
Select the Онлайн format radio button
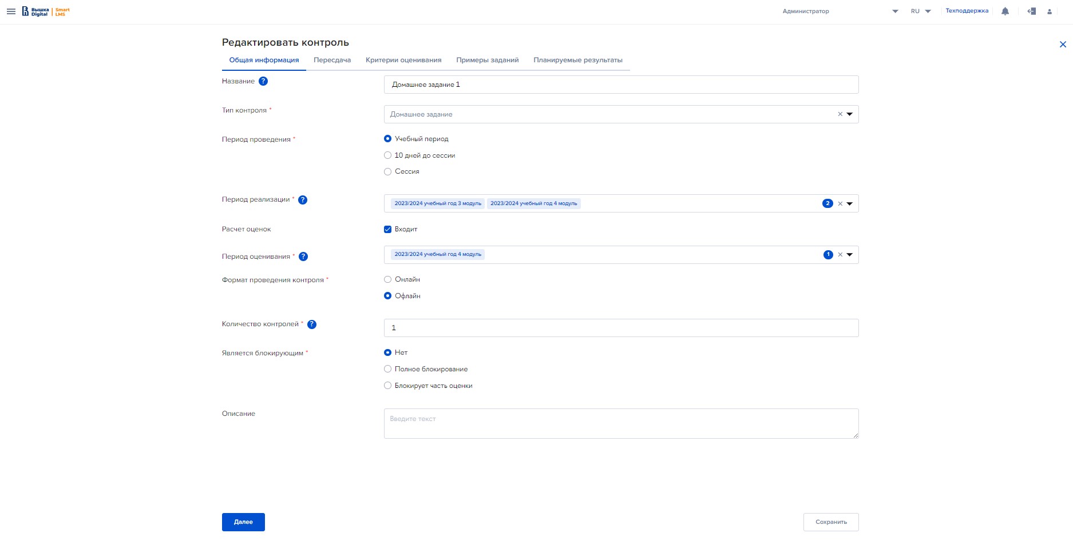click(x=388, y=279)
